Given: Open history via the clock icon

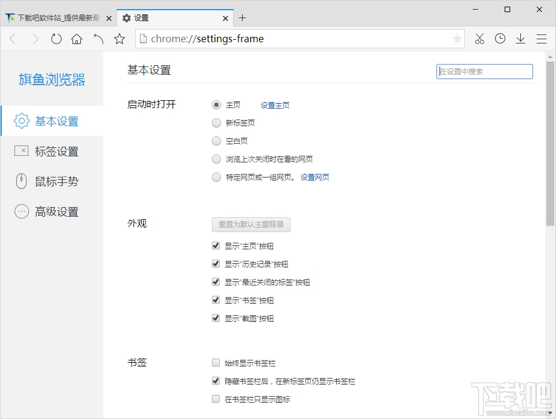Looking at the screenshot, I should tap(500, 38).
